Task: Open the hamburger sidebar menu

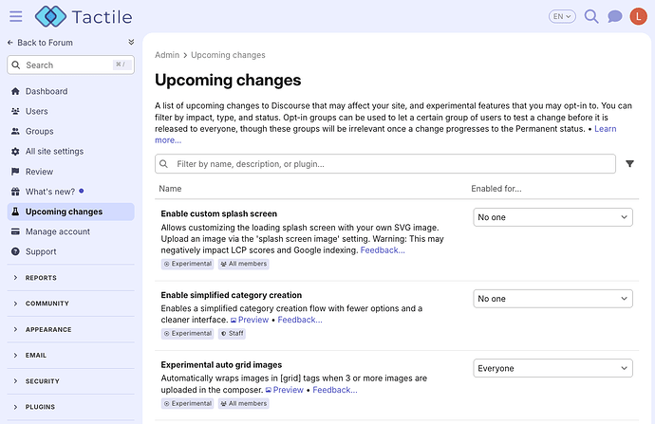Action: (x=16, y=17)
